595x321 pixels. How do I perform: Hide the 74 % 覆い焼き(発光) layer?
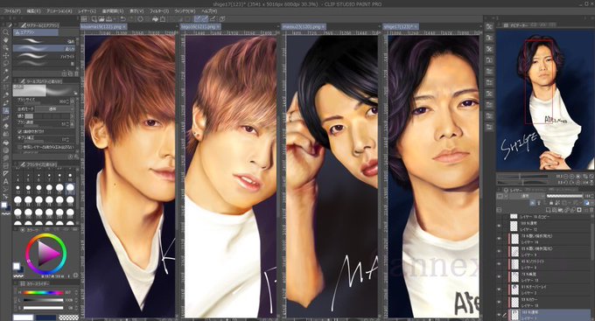500,239
